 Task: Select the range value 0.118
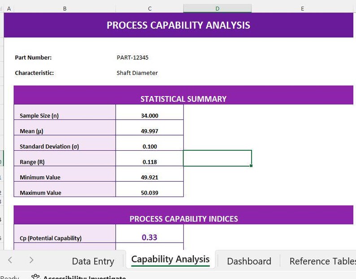tap(150, 158)
